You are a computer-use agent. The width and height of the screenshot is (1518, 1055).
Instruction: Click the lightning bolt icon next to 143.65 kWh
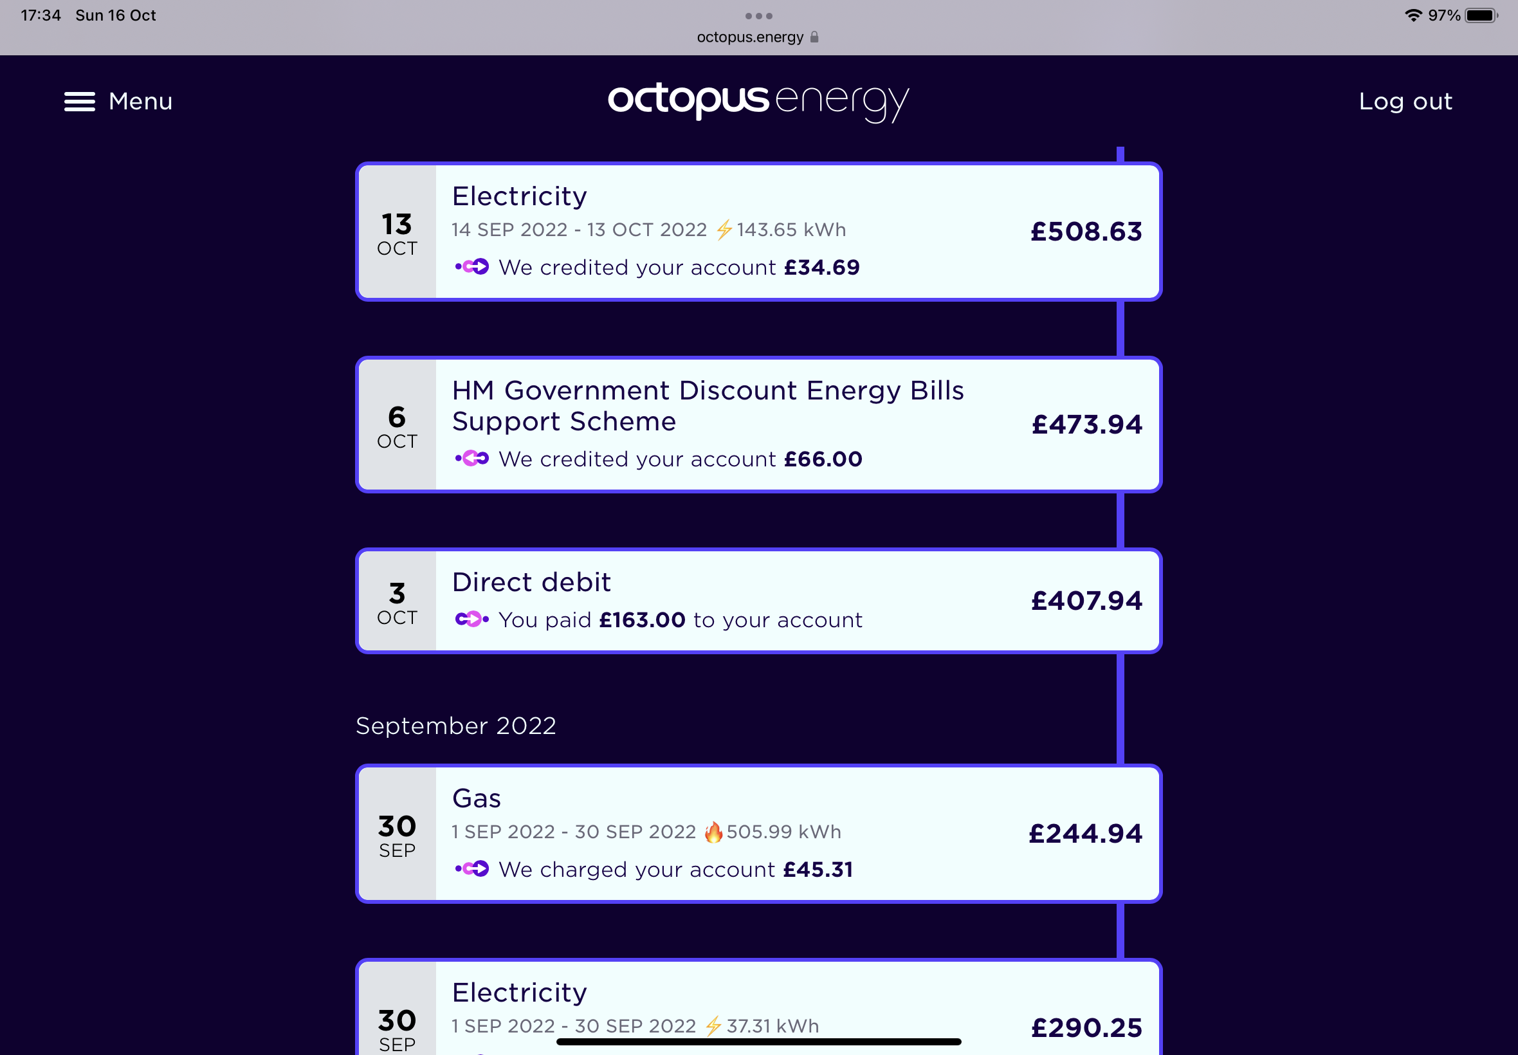pyautogui.click(x=724, y=230)
